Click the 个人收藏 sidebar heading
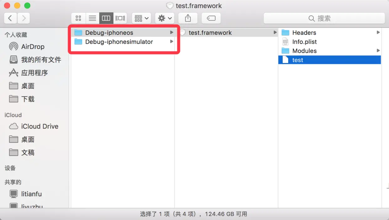The height and width of the screenshot is (220, 389). pyautogui.click(x=16, y=35)
